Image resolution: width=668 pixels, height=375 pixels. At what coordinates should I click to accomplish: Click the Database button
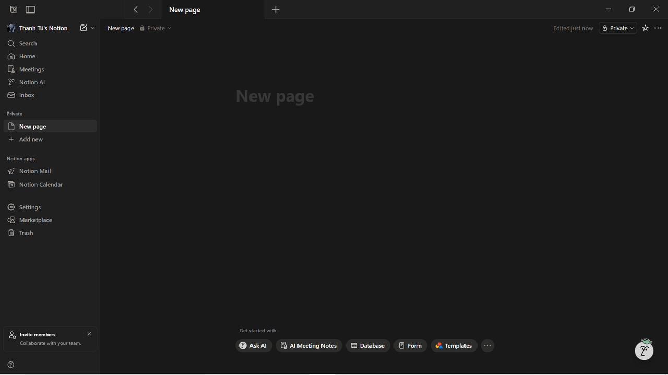[367, 346]
